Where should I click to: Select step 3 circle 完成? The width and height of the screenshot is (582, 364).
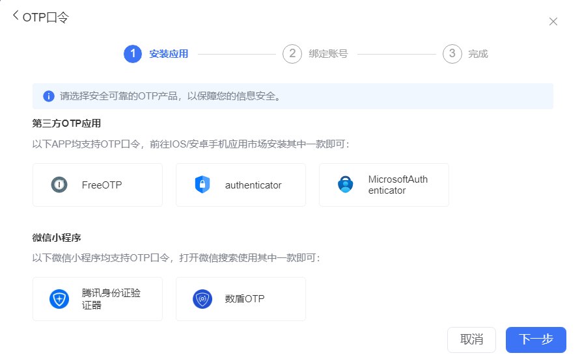(x=452, y=54)
